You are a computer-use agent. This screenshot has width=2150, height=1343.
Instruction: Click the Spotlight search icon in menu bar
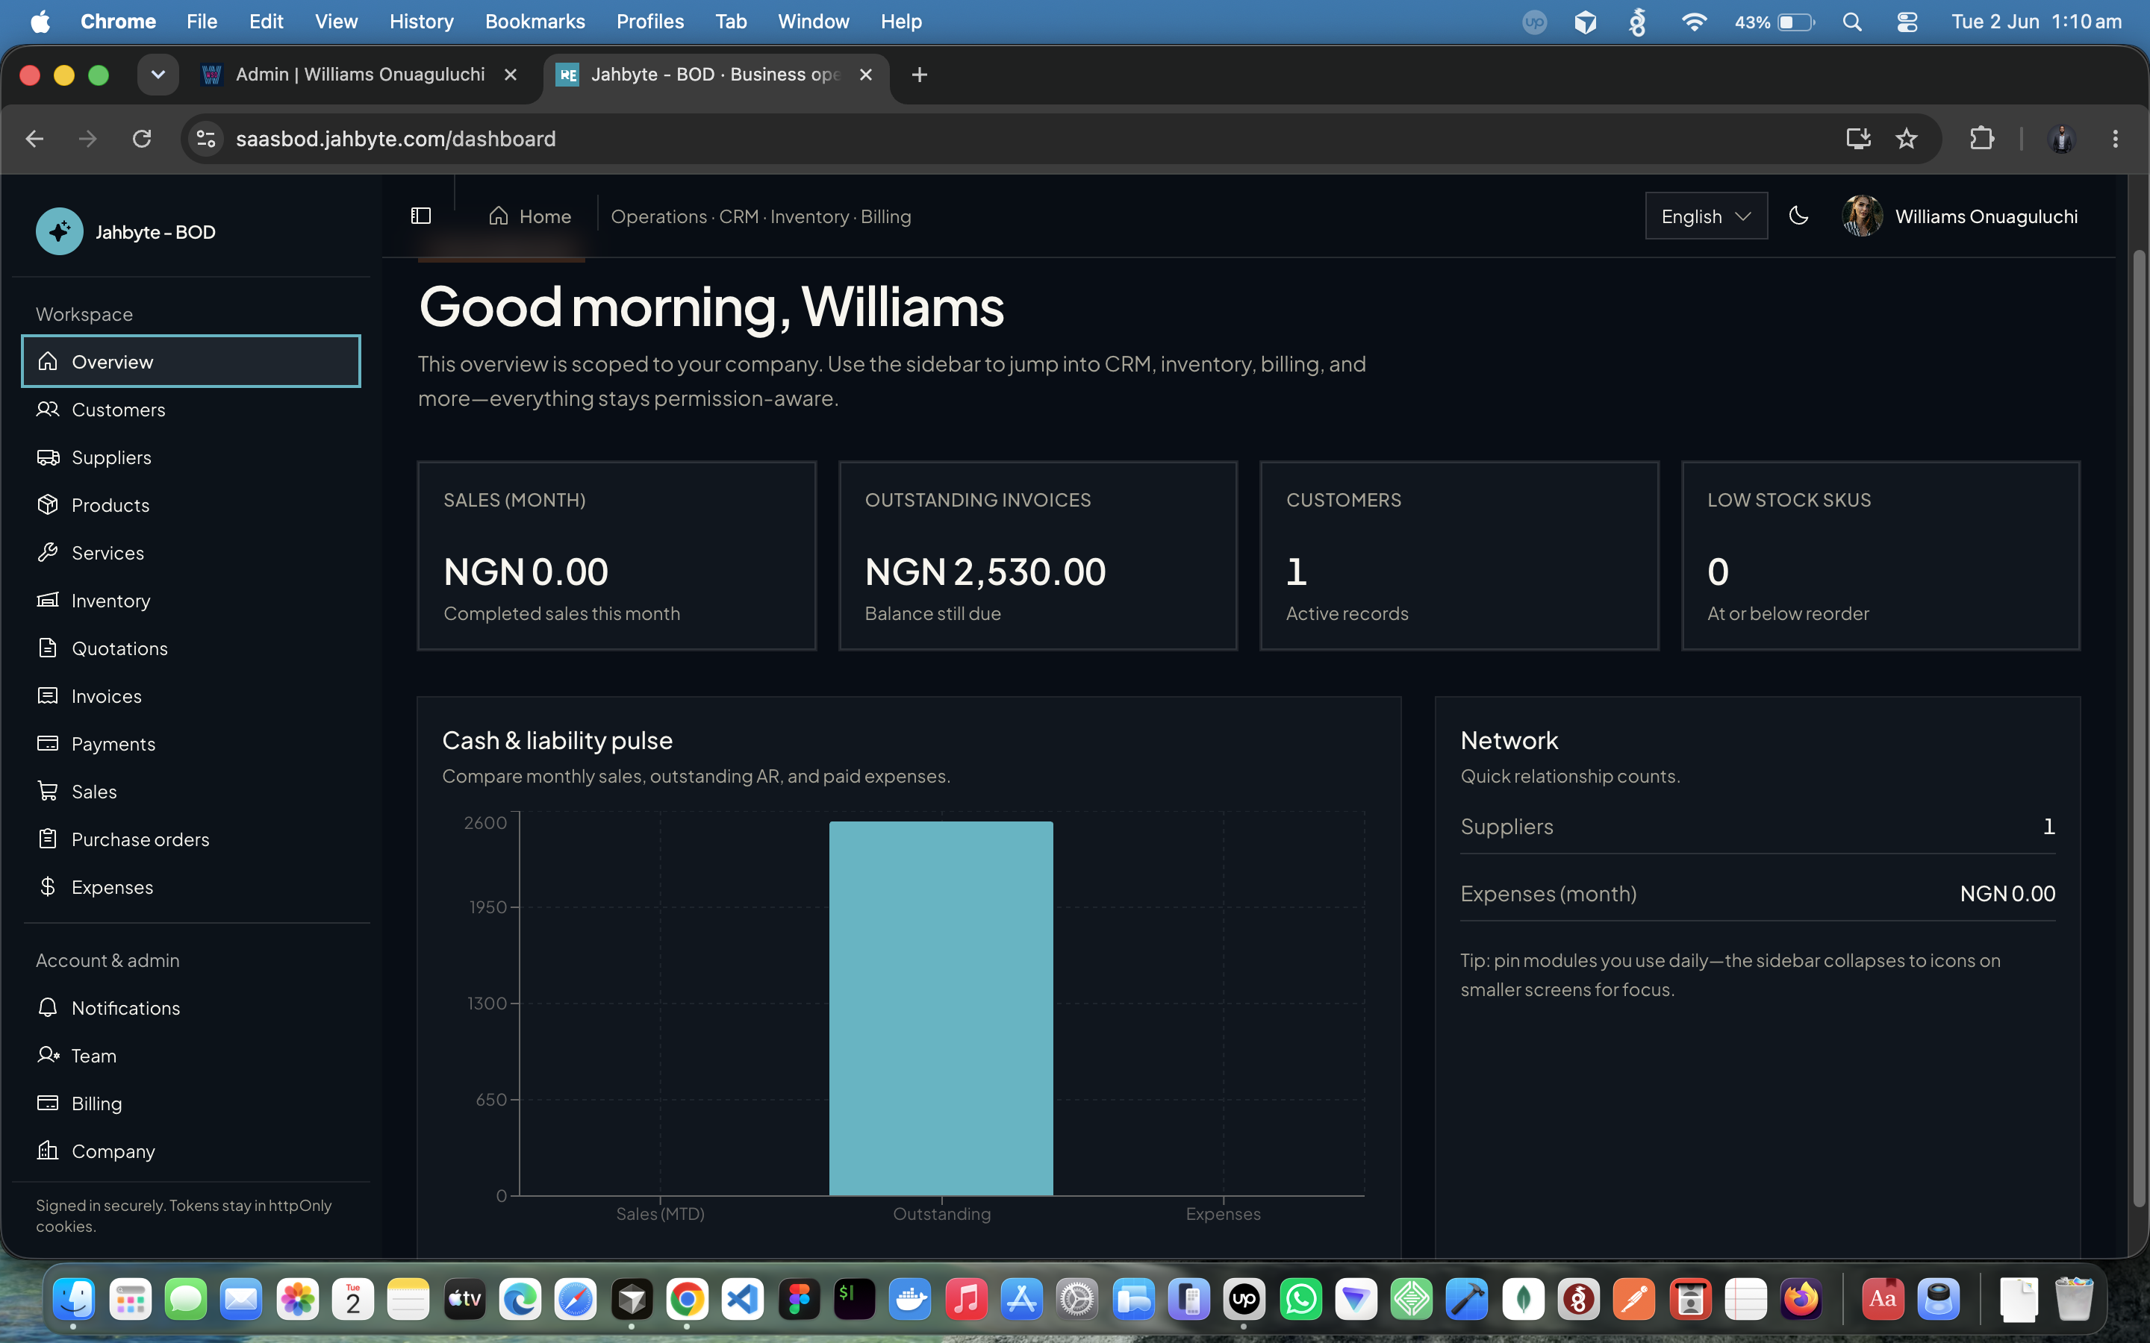pyautogui.click(x=1852, y=22)
